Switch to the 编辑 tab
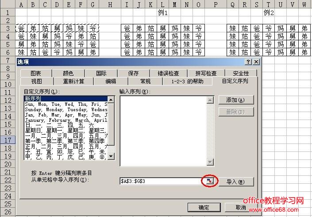The image size is (312, 217). [x=111, y=81]
